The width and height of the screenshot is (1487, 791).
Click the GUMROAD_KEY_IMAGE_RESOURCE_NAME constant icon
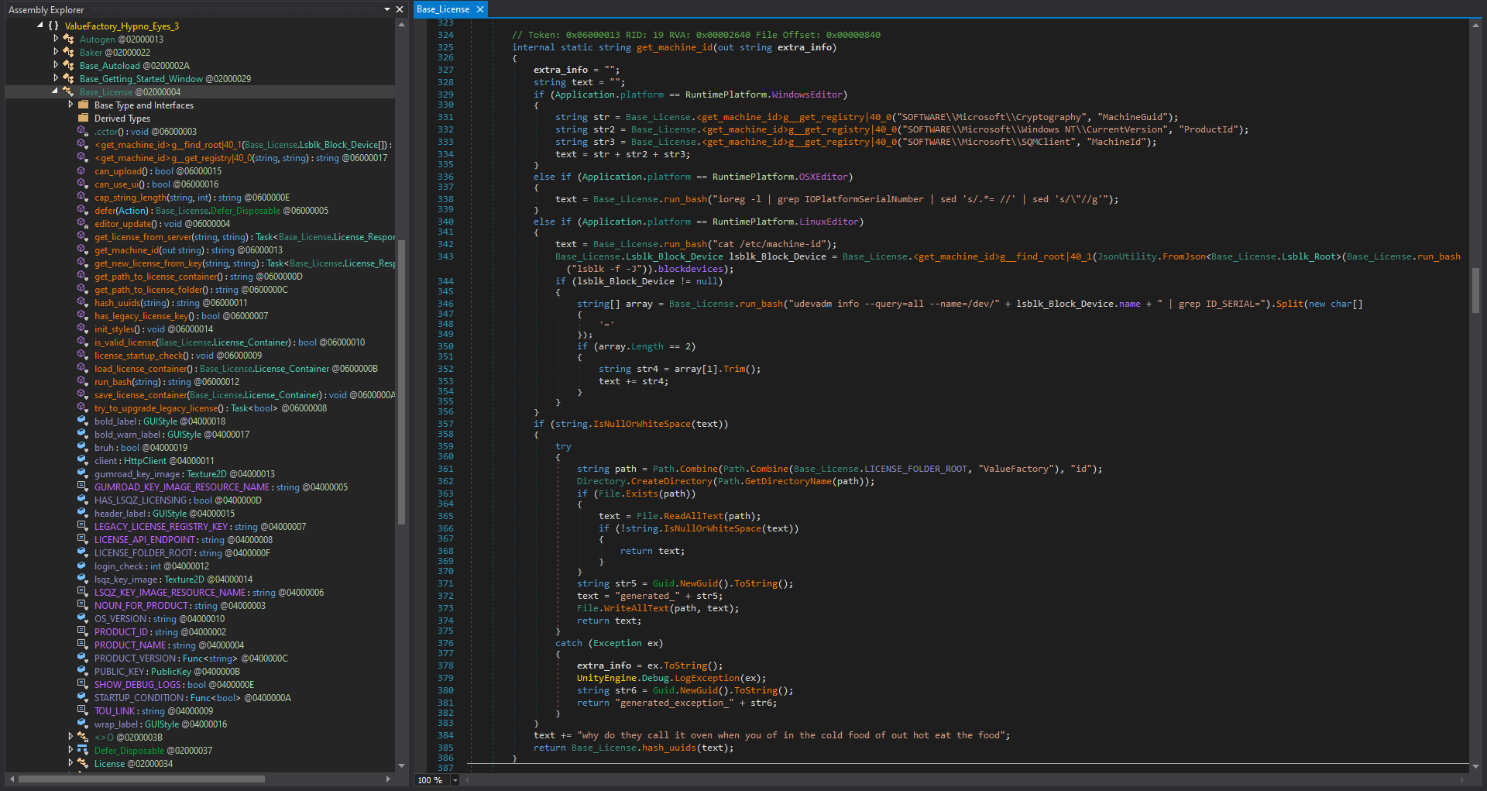click(83, 487)
